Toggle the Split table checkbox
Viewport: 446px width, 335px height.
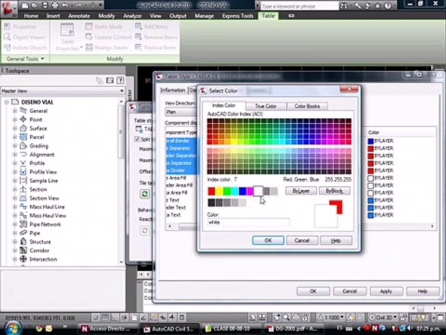pyautogui.click(x=138, y=139)
